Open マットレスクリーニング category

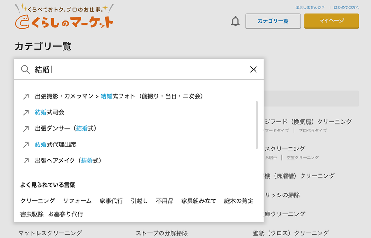(50, 233)
